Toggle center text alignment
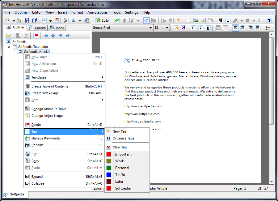 [x=242, y=28]
